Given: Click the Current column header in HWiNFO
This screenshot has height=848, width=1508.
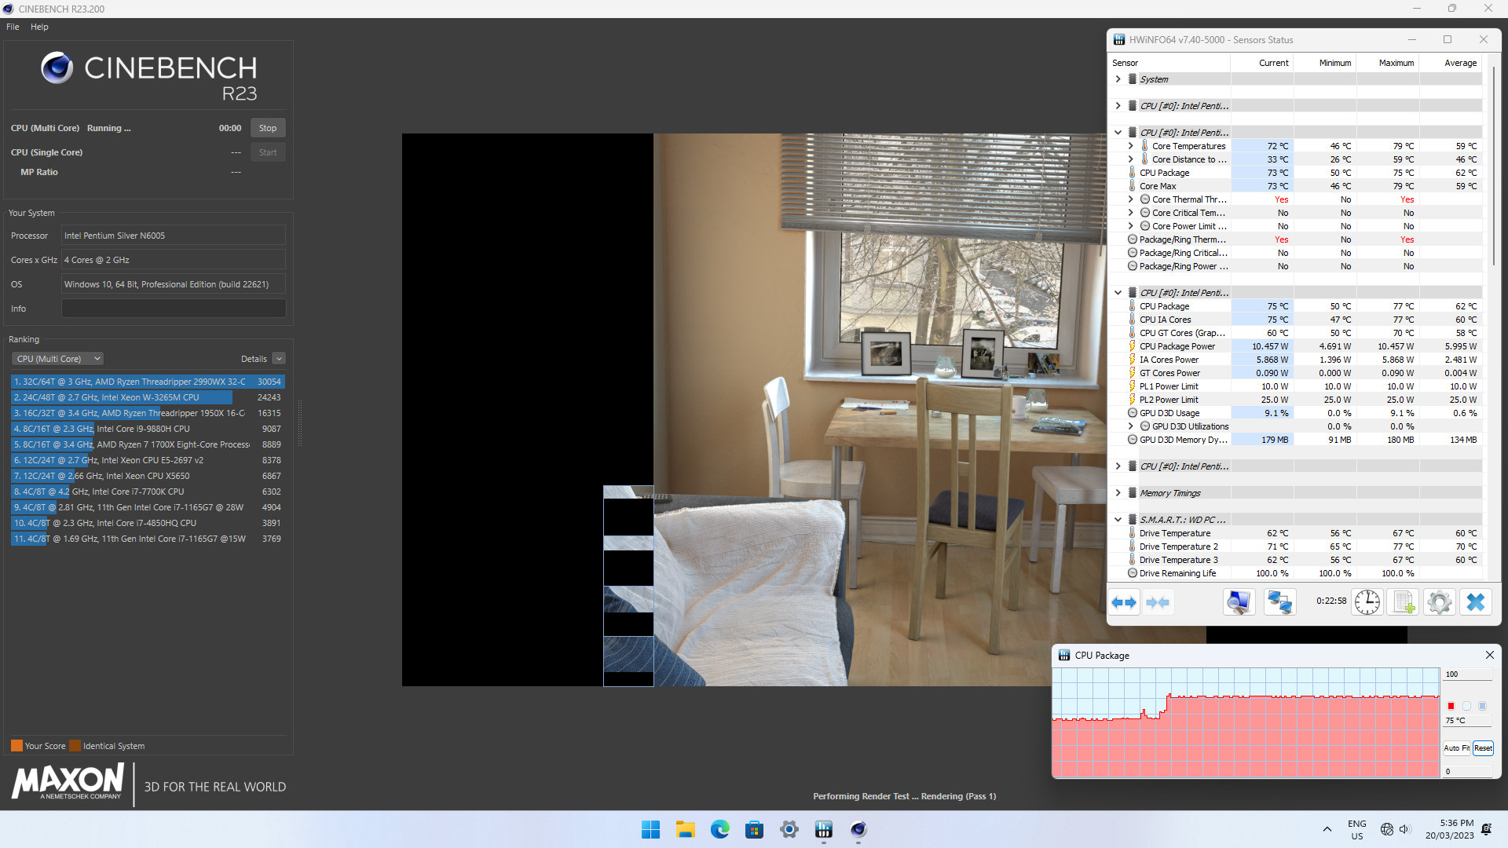Looking at the screenshot, I should [1262, 63].
